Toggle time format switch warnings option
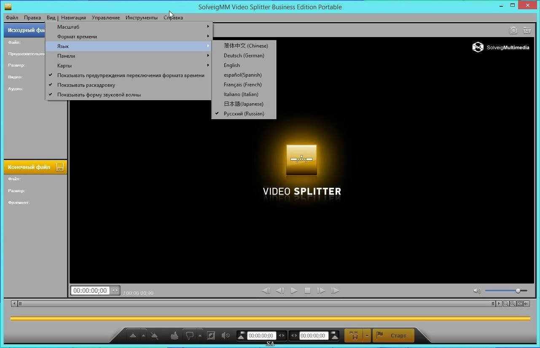The height and width of the screenshot is (348, 540). tap(128, 75)
